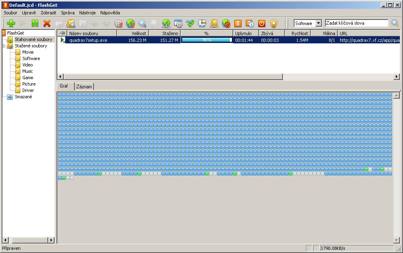This screenshot has width=403, height=253.
Task: Click the gear options icon in toolbar
Action: click(118, 23)
